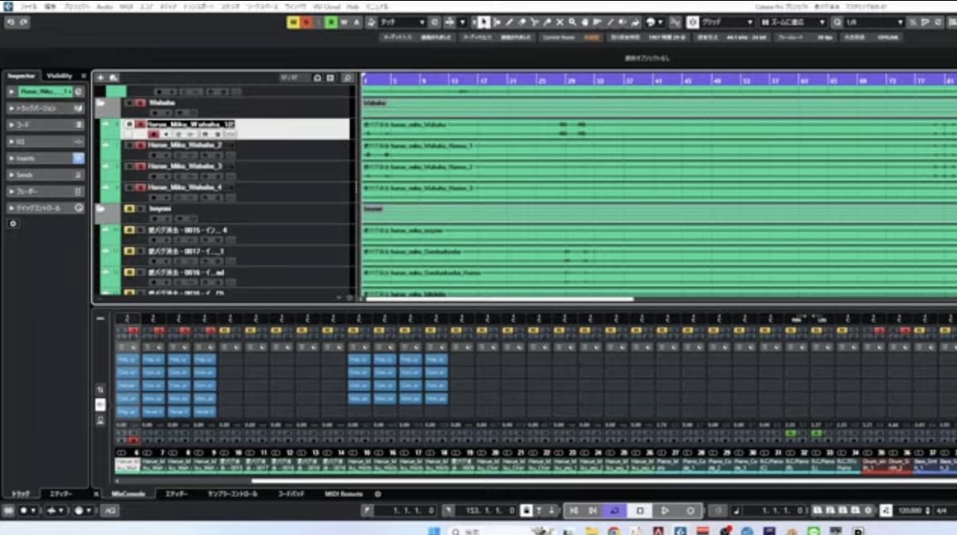Switch to the Visibility tab

(60, 75)
